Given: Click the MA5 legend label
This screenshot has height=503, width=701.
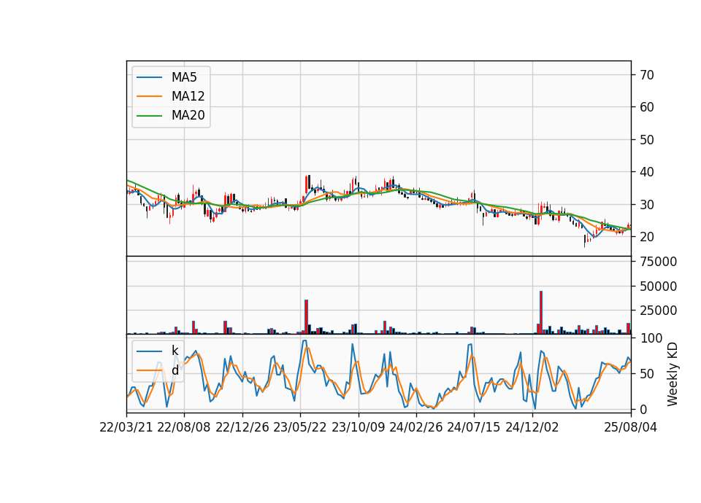Looking at the screenshot, I should (x=184, y=77).
